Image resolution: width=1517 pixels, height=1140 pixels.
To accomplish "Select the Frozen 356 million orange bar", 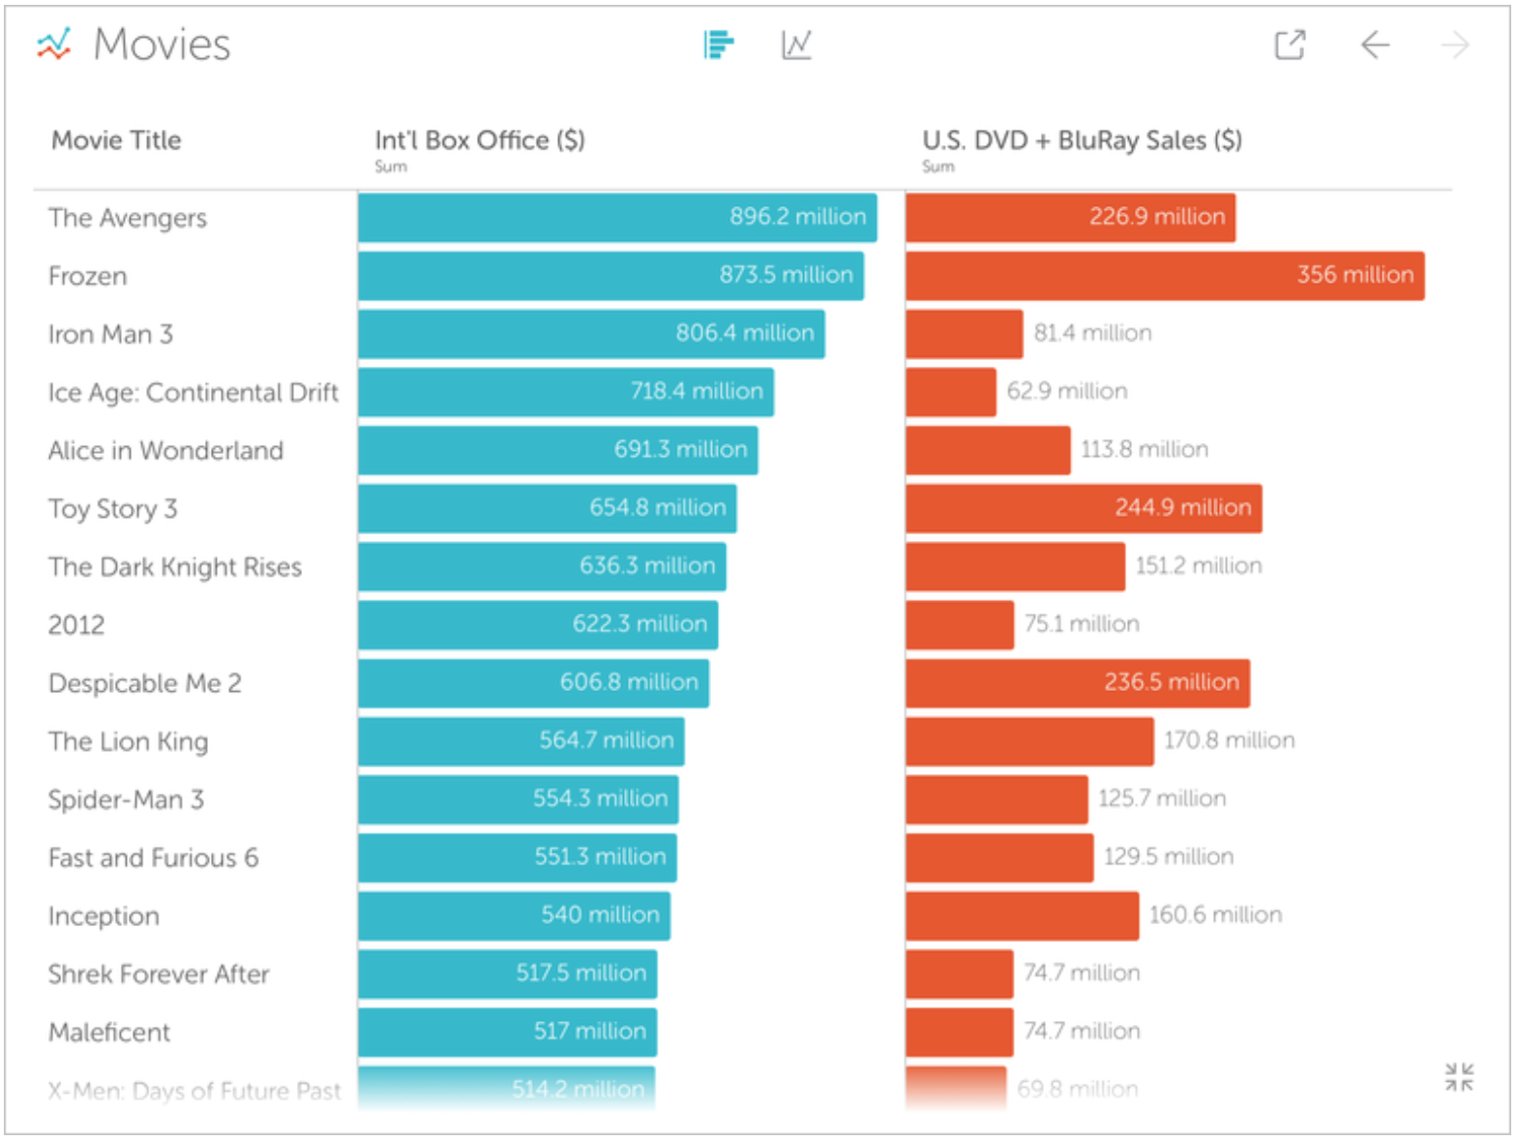I will pyautogui.click(x=1165, y=276).
